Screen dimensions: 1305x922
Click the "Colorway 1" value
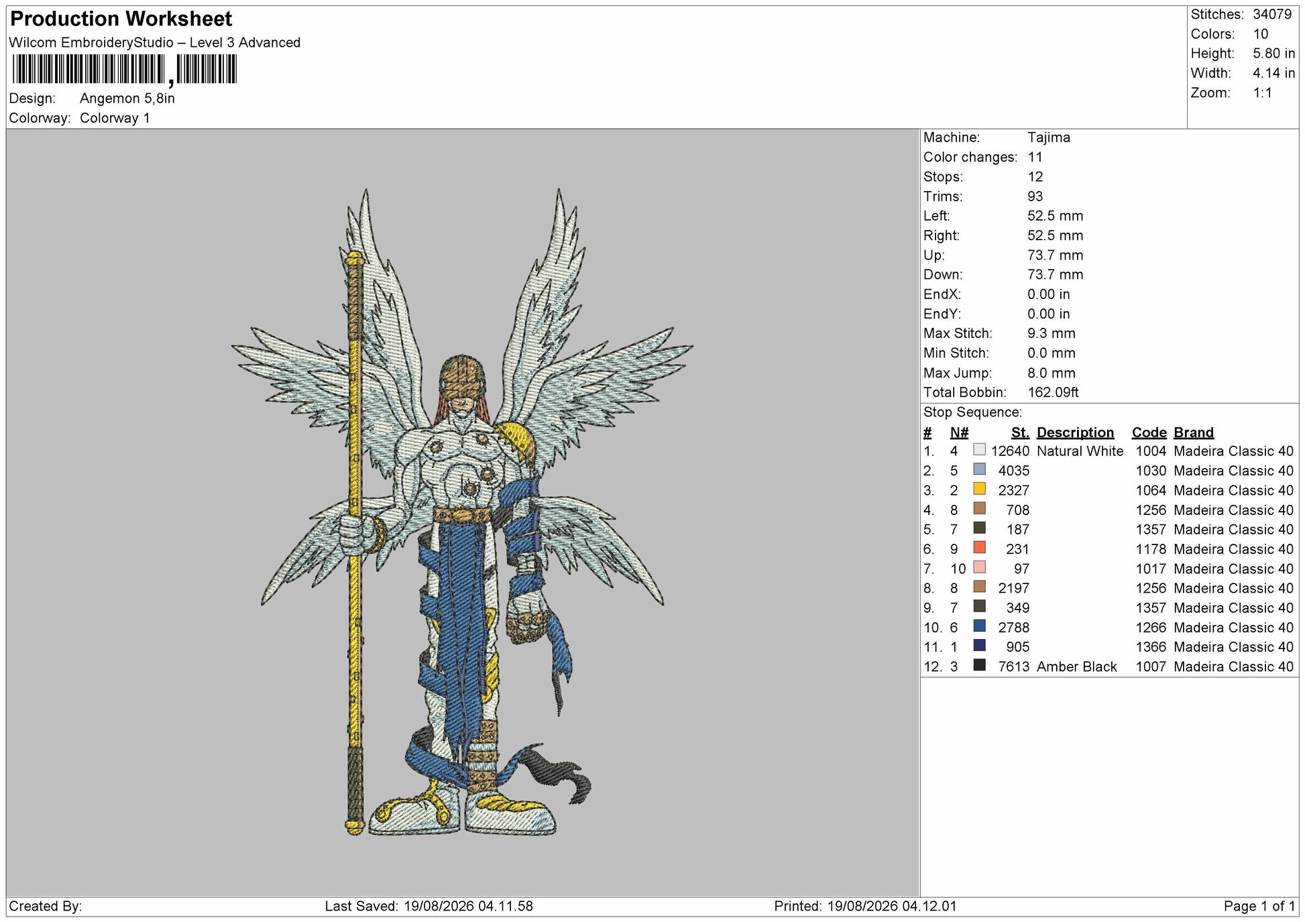pyautogui.click(x=115, y=118)
